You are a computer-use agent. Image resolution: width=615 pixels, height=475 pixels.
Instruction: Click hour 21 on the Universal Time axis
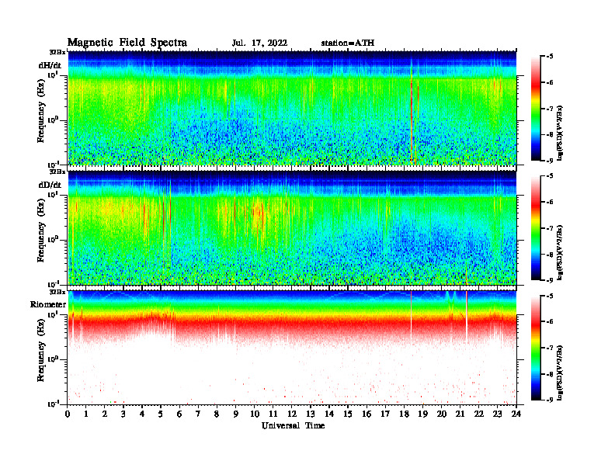click(460, 414)
